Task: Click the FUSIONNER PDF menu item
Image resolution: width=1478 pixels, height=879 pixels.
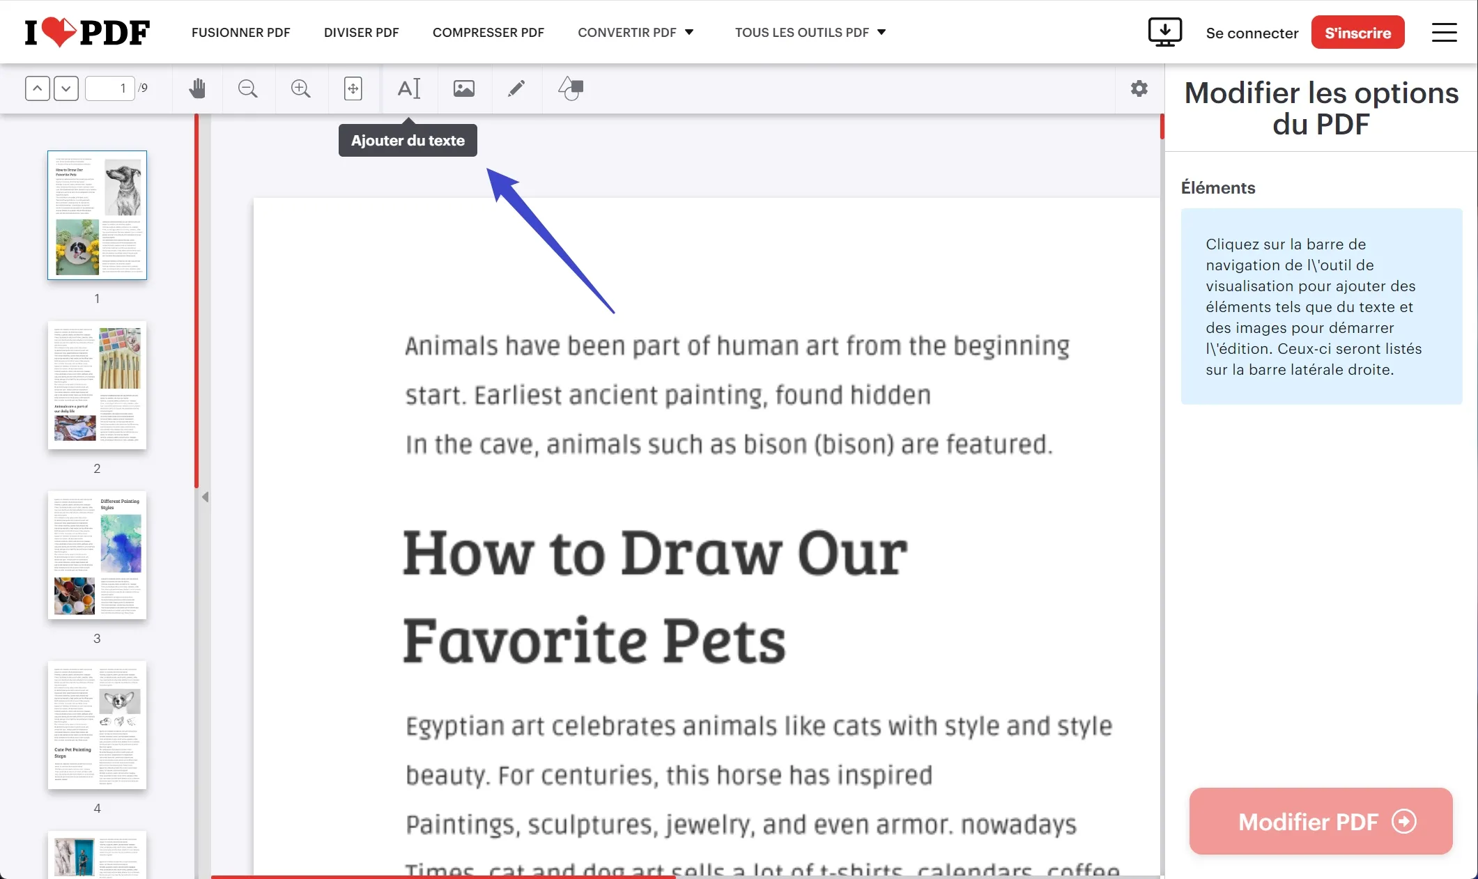Action: click(240, 31)
